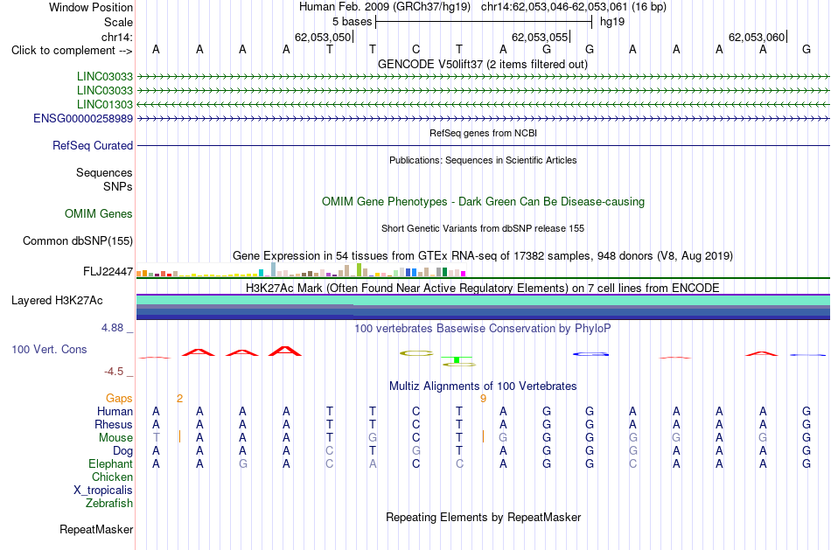Click the tallest light-blue GTEx expression bar
831x550 pixels.
(274, 269)
